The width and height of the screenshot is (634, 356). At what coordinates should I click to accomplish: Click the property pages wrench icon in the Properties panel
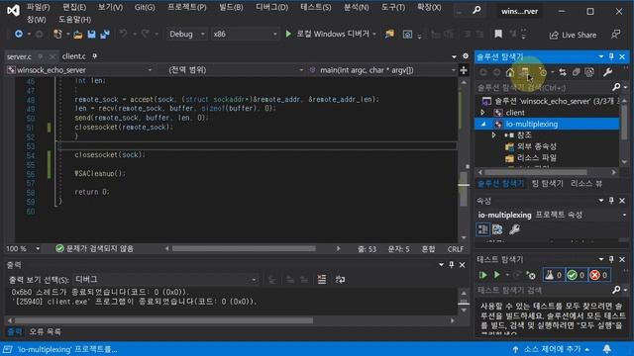(514, 229)
